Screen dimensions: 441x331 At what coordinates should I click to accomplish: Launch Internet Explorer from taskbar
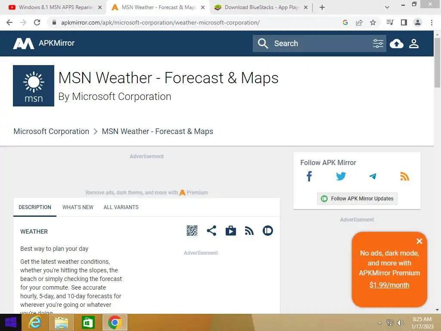35,322
